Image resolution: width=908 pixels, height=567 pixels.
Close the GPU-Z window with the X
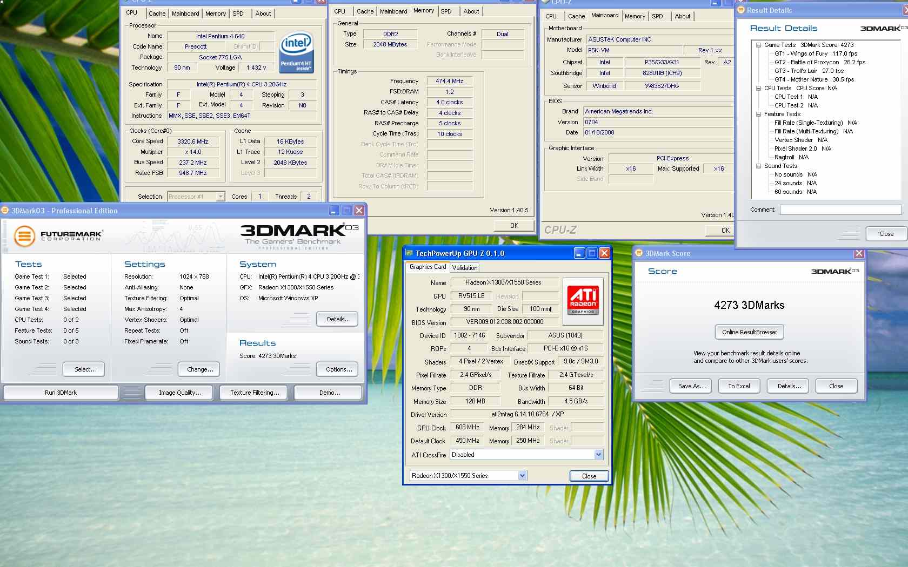tap(604, 253)
